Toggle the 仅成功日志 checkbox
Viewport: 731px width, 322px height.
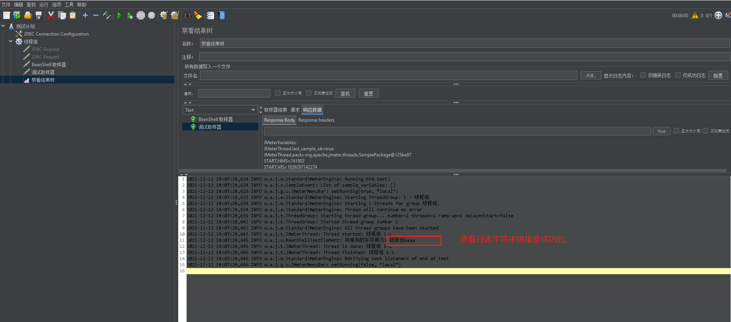[x=678, y=75]
